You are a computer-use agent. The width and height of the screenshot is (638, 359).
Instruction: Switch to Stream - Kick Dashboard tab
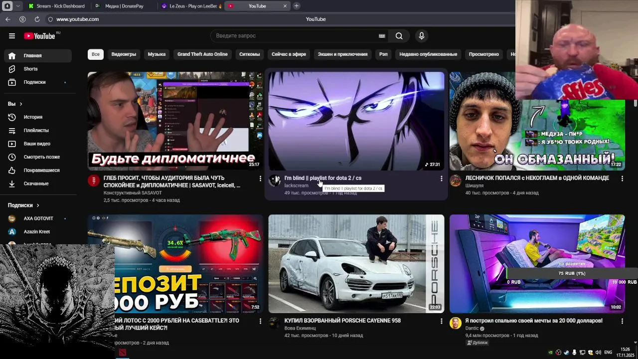tap(56, 6)
